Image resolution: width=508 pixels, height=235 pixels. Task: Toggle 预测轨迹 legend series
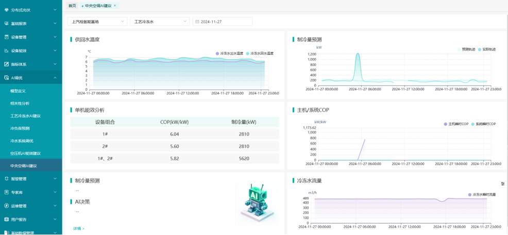click(x=466, y=49)
